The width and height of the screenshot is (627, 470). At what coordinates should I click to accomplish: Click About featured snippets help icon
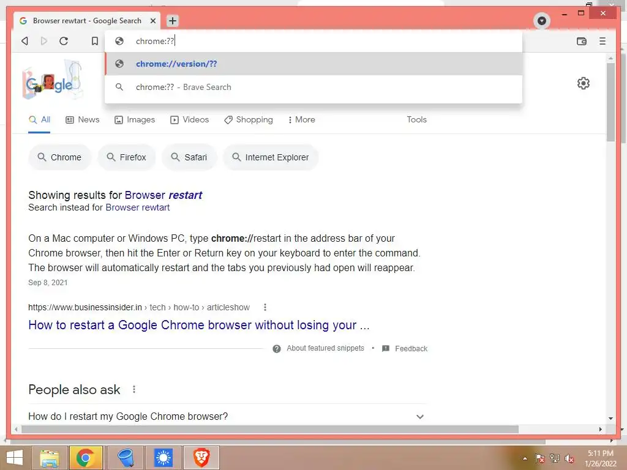[x=276, y=348]
